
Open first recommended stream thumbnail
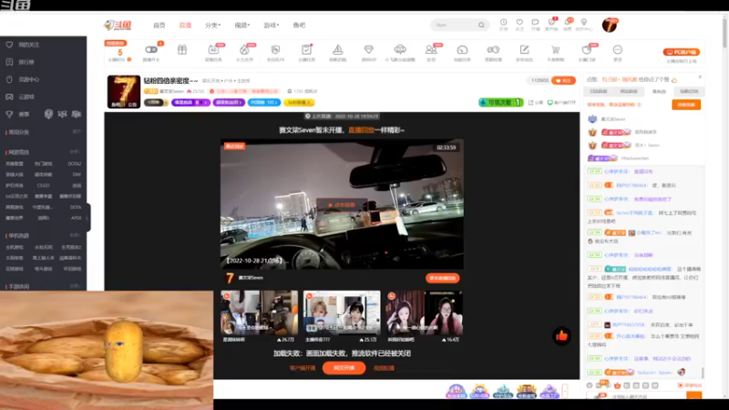[x=259, y=313]
